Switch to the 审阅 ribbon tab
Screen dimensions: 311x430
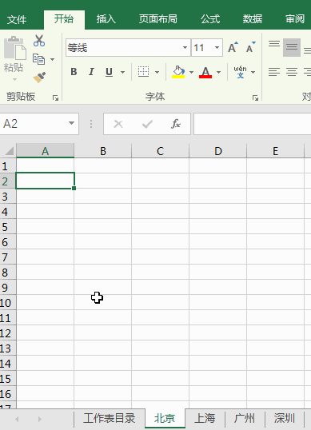(295, 19)
